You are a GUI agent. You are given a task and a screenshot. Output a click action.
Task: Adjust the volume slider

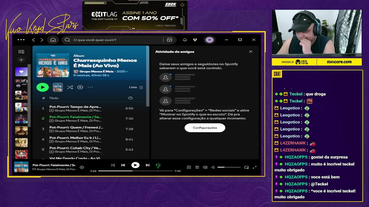229,167
